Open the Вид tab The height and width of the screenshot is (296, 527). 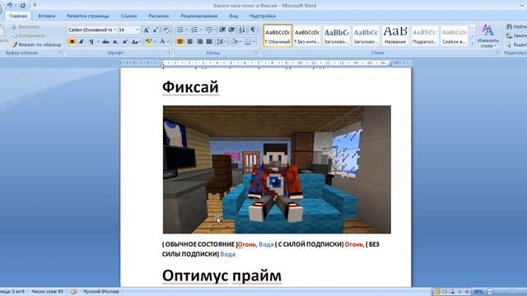coord(234,16)
